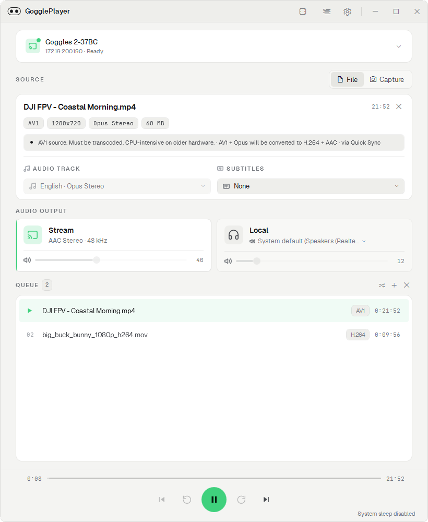The image size is (428, 522).
Task: Rewind with the counter-clockwise arrow
Action: (x=187, y=500)
